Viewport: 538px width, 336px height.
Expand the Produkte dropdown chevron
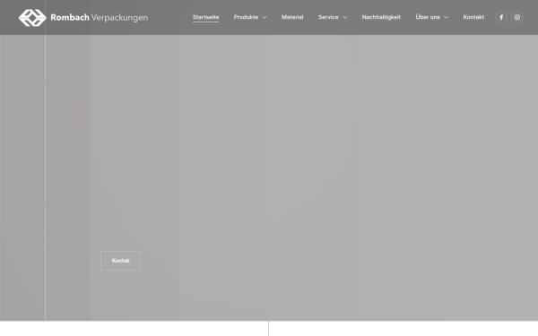click(x=265, y=18)
